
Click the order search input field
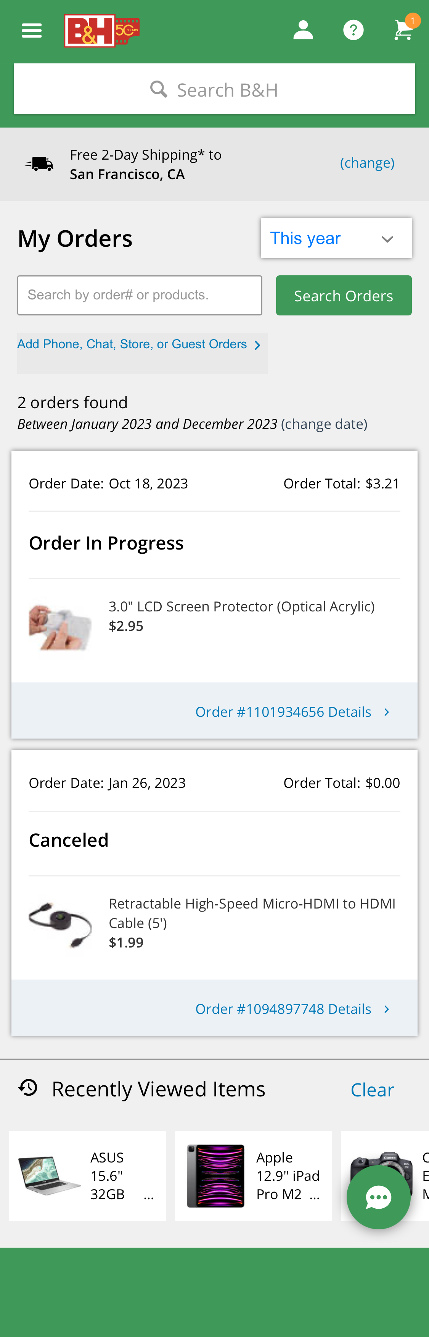tap(139, 294)
